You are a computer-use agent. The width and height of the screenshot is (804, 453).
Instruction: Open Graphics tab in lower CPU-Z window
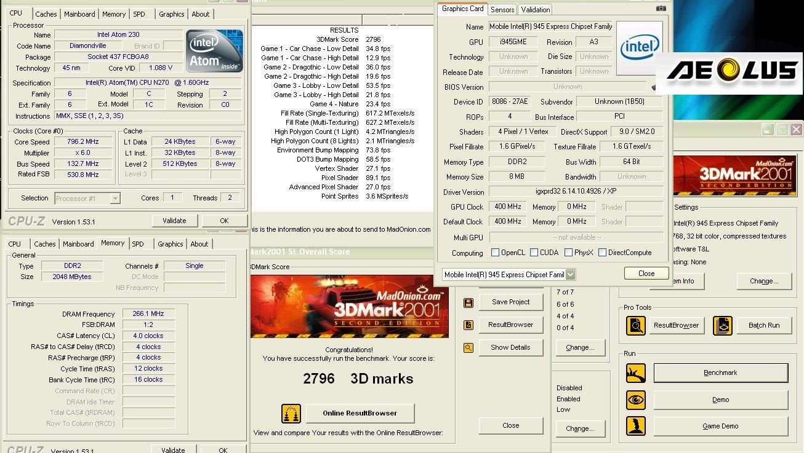click(171, 244)
